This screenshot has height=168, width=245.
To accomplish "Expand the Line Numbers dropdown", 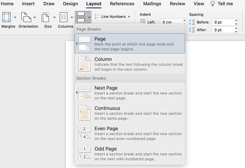I will [129, 17].
